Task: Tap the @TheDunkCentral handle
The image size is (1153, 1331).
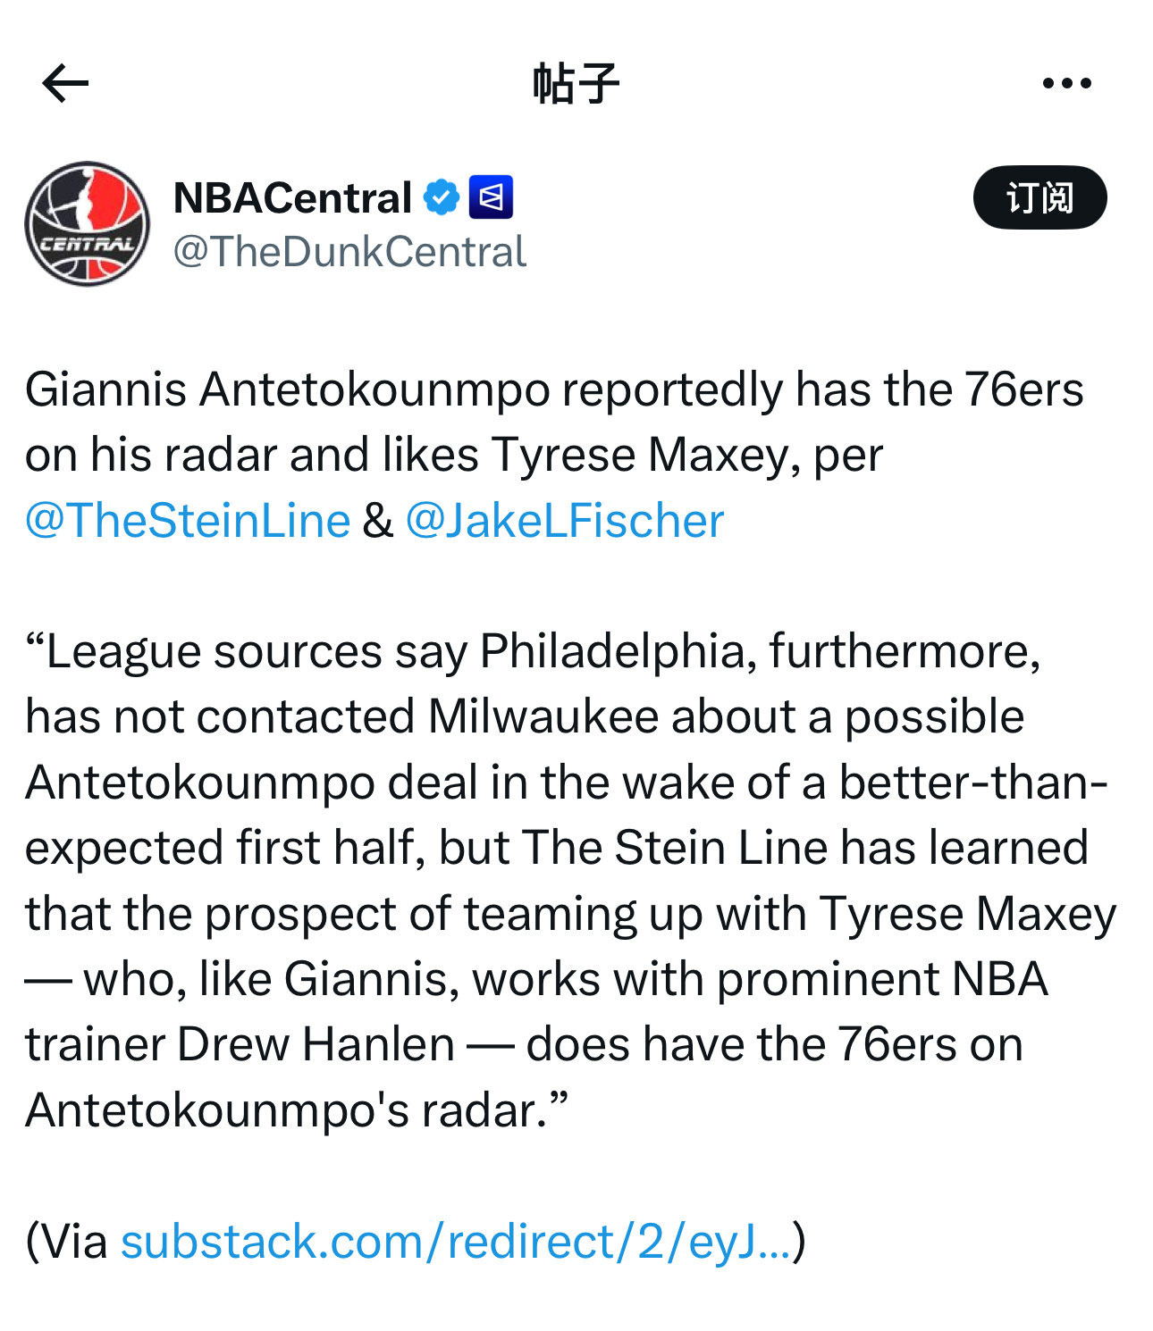Action: (349, 252)
